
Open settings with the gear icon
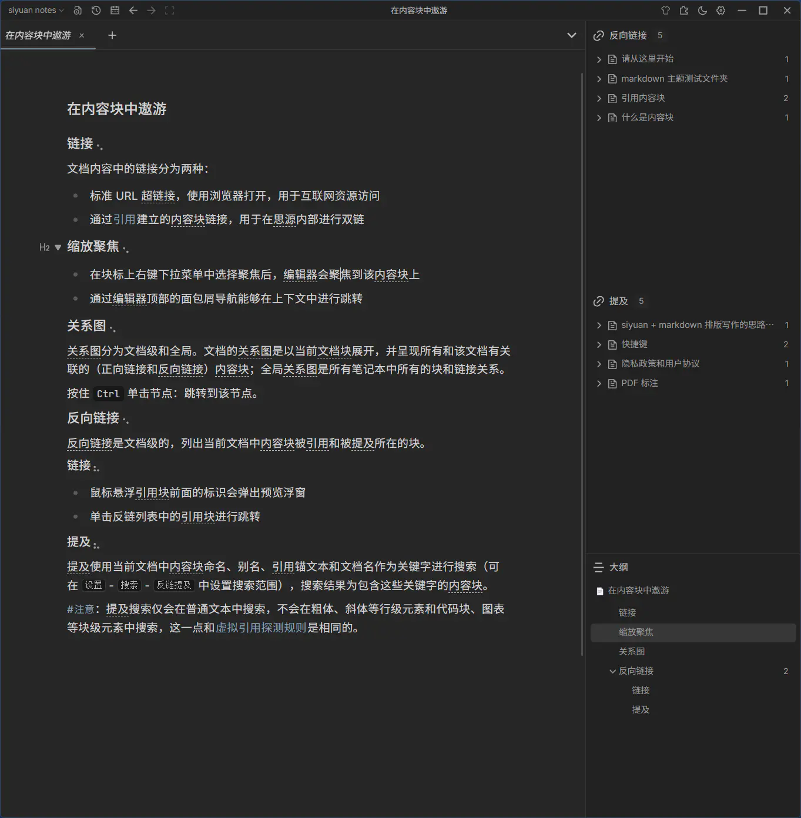(721, 11)
